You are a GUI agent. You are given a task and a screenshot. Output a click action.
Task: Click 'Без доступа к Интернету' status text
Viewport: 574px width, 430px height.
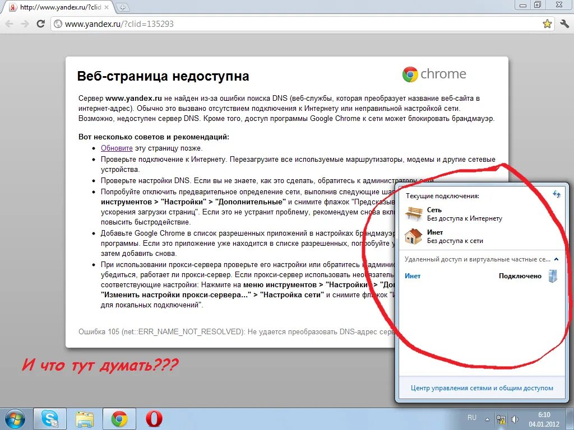click(x=465, y=218)
